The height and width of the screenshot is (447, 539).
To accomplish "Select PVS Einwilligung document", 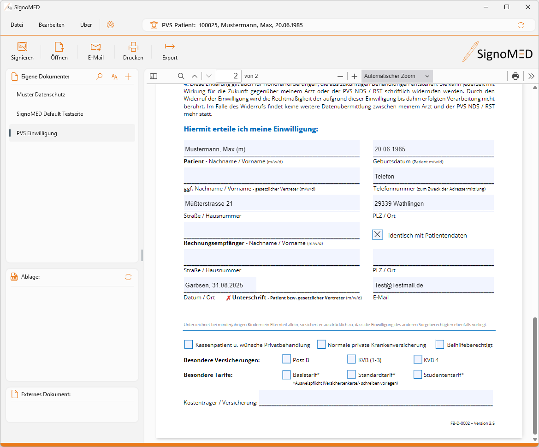I will coord(72,133).
